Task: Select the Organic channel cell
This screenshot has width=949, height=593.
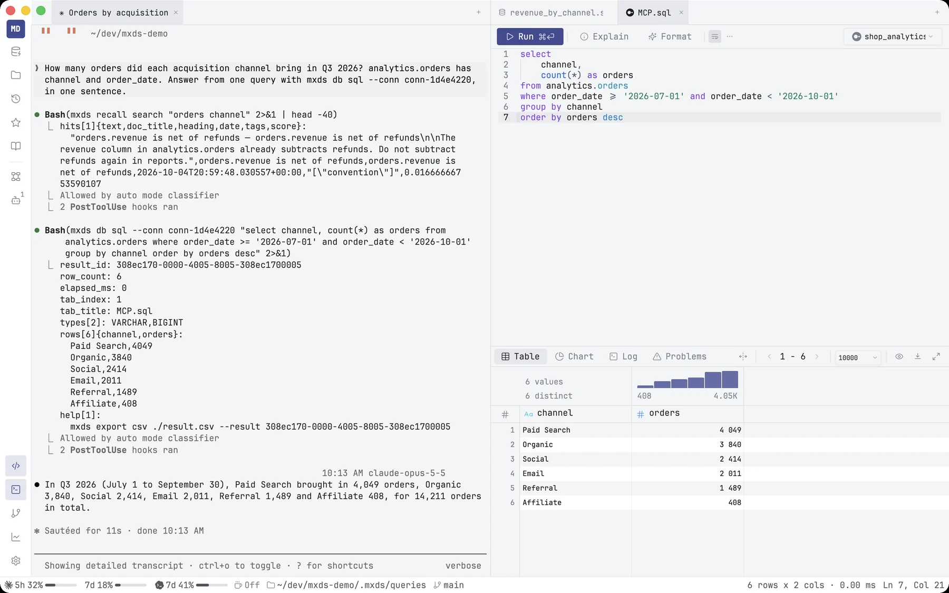Action: coord(576,444)
